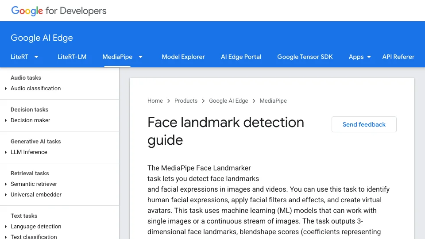Screen dimensions: 425x239
Task: Click the Google AI Edge breadcrumb
Action: pos(228,101)
